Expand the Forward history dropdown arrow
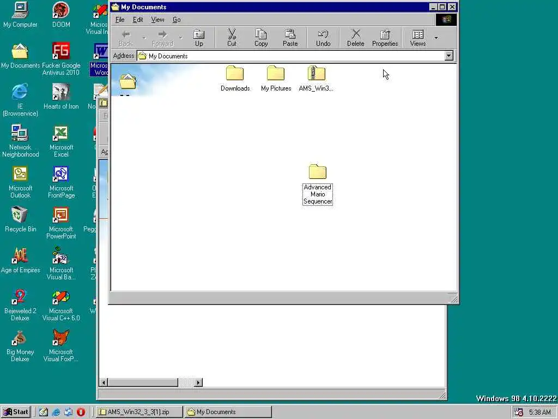This screenshot has width=558, height=419. [x=180, y=38]
